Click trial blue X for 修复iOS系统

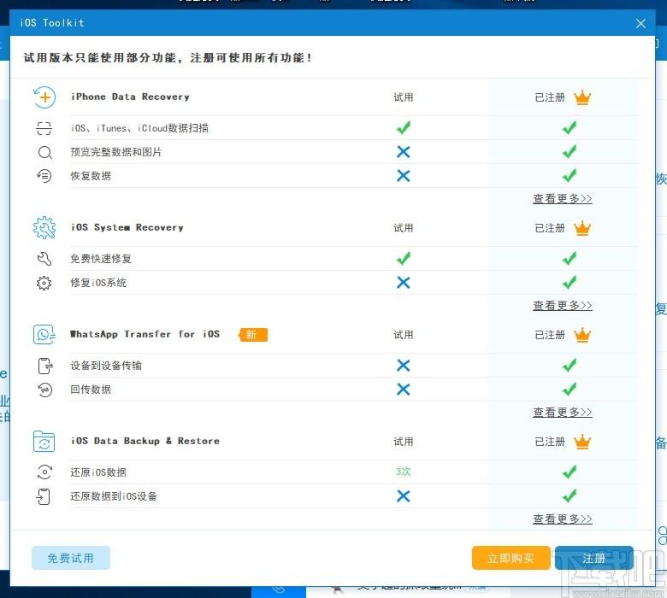click(404, 282)
